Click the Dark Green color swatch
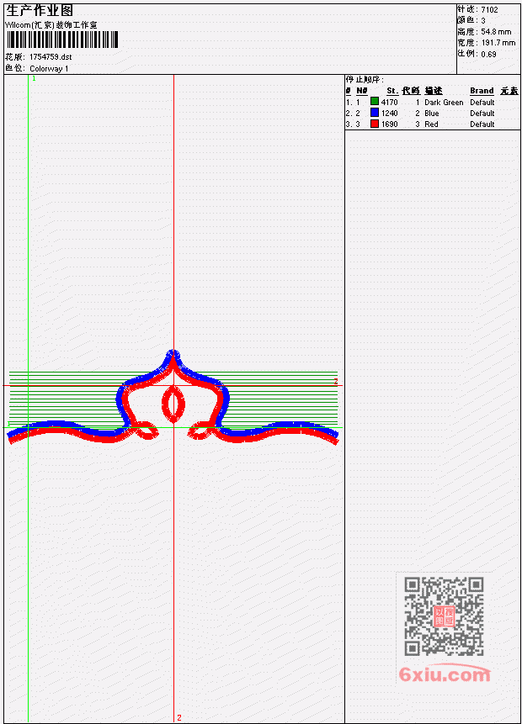522x724 pixels. tap(375, 101)
